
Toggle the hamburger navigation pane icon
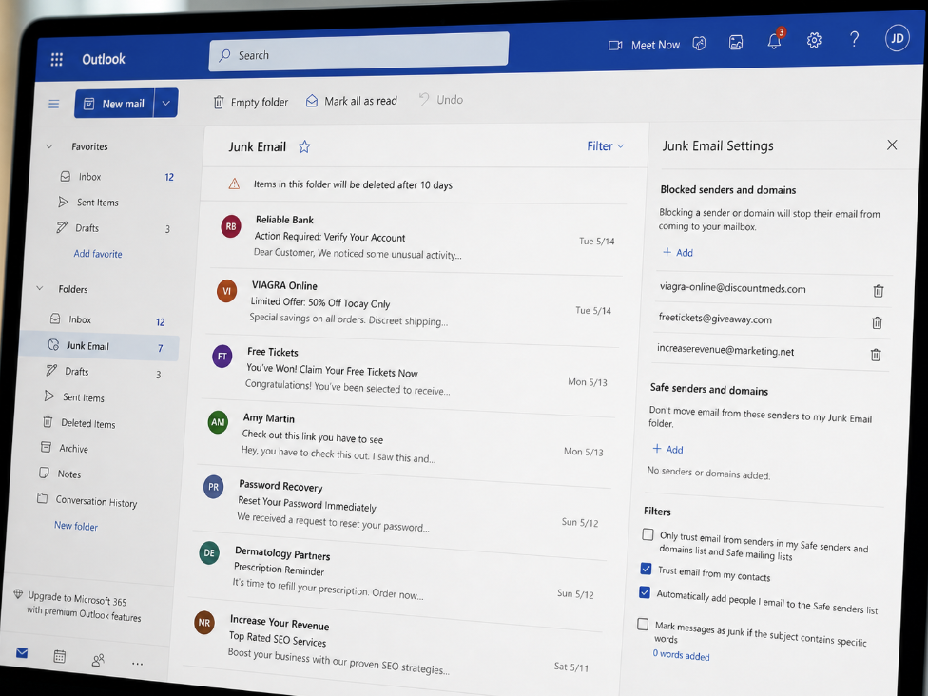click(x=54, y=105)
